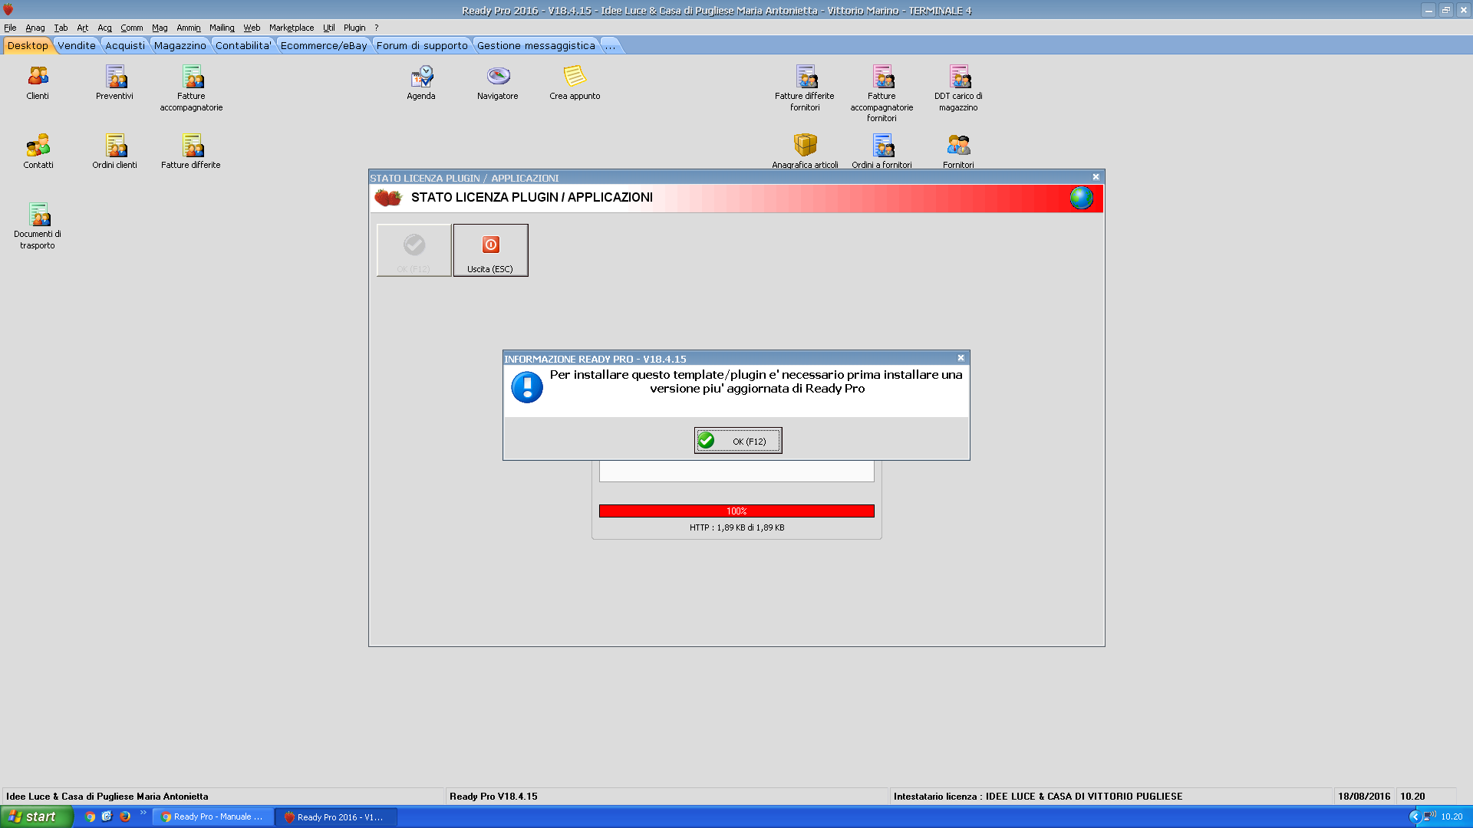This screenshot has width=1473, height=828.
Task: Click the Chrome quick launch icon
Action: [x=90, y=816]
